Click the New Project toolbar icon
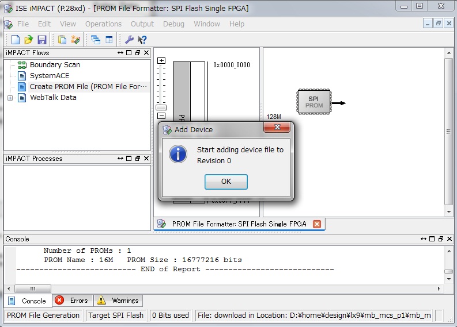The height and width of the screenshot is (327, 457). click(15, 40)
